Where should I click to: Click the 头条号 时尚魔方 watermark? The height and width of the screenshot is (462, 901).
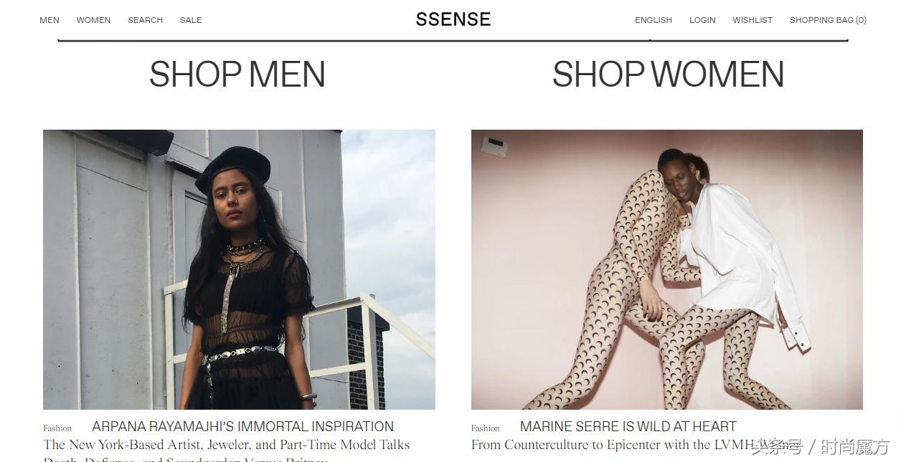point(821,448)
